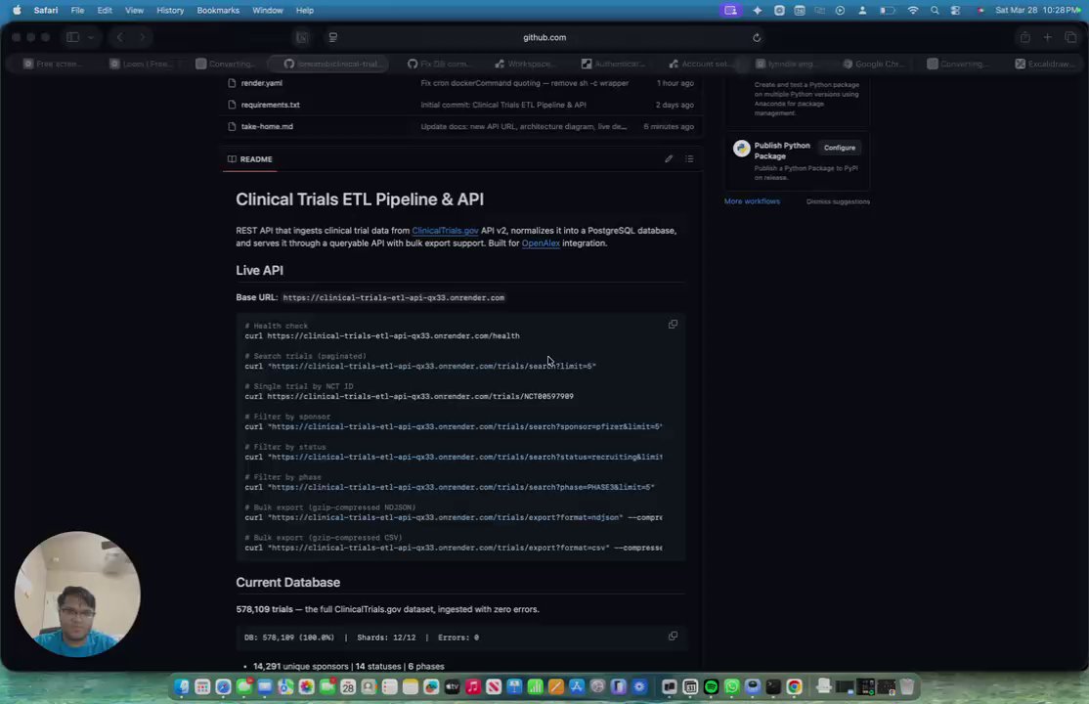1089x704 pixels.
Task: Open Google Chrome from the Dock
Action: coord(795,687)
